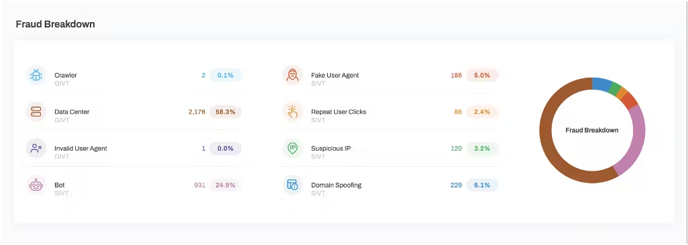Click the 5.0% Fake User Agent badge
This screenshot has width=688, height=245.
coord(481,76)
